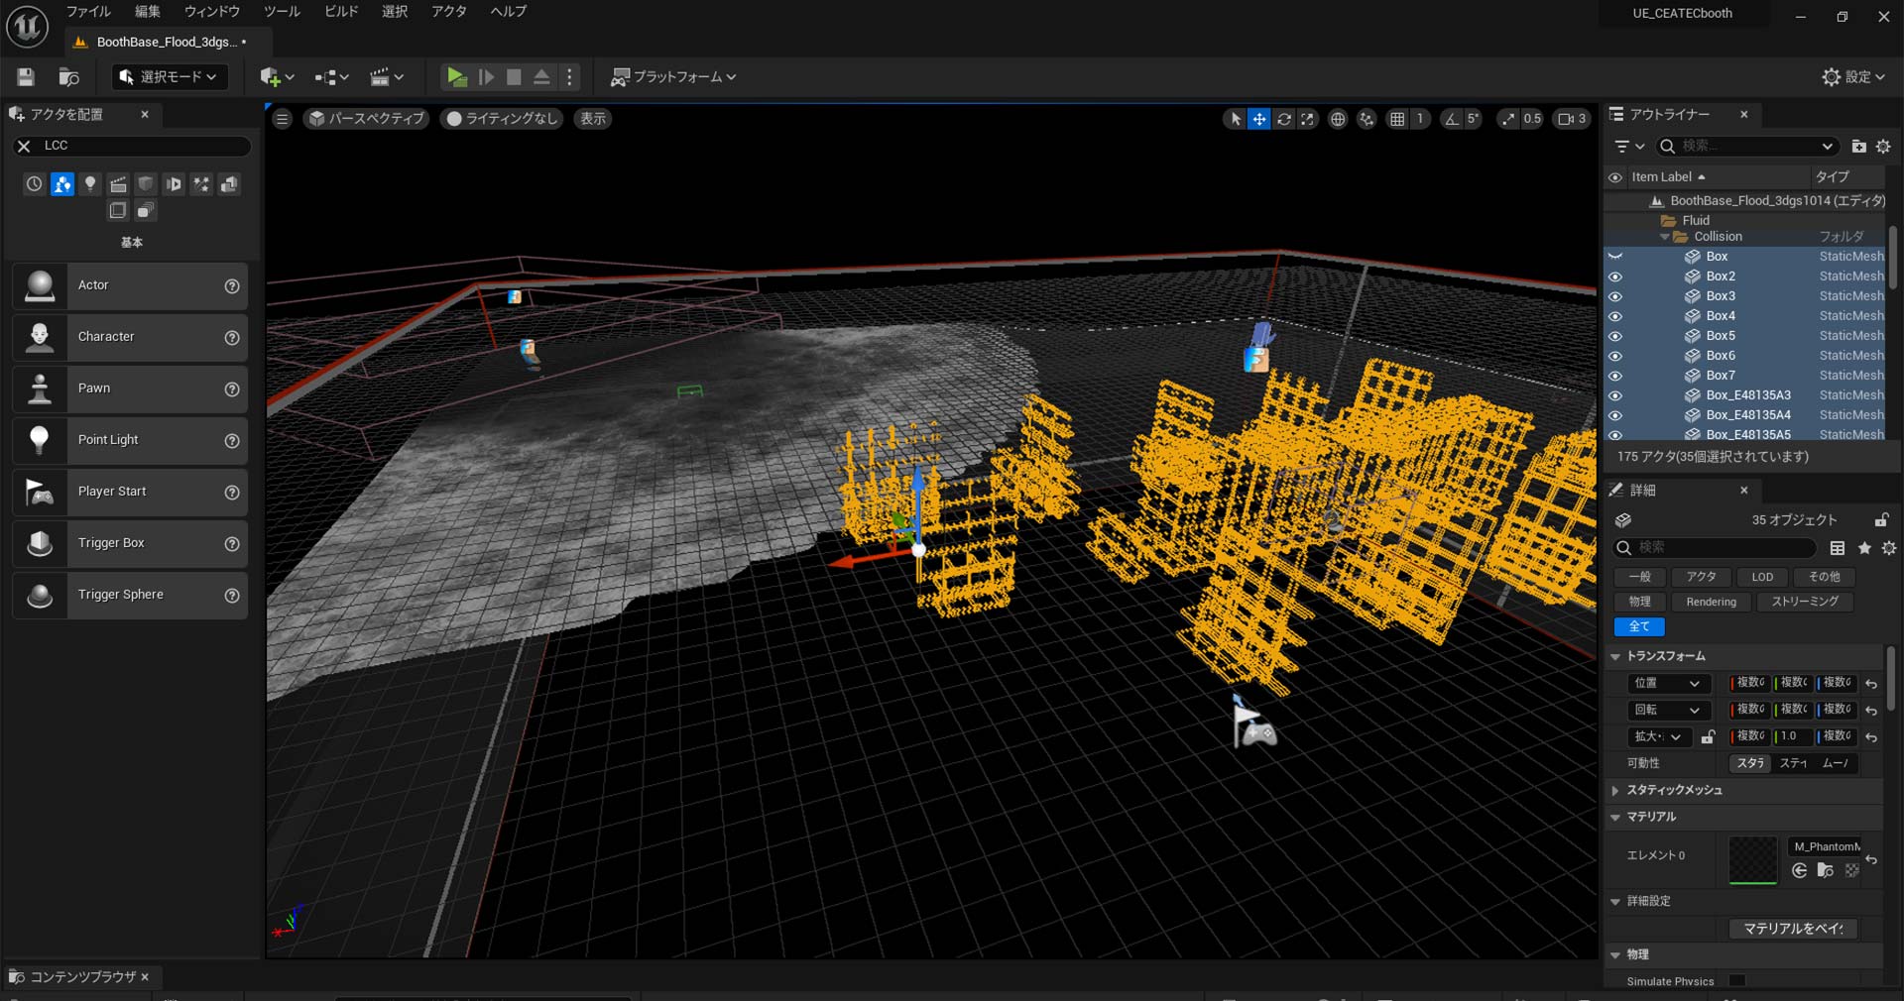The width and height of the screenshot is (1904, 1001).
Task: Select the scale transform gizmo tool
Action: (1308, 119)
